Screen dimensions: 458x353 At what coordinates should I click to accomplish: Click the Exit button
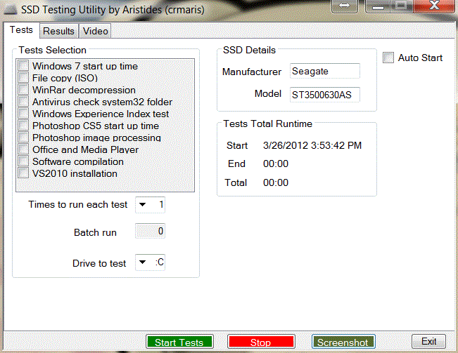[x=428, y=342]
